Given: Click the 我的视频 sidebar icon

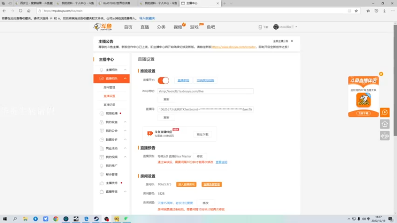Looking at the screenshot, I should (102, 157).
